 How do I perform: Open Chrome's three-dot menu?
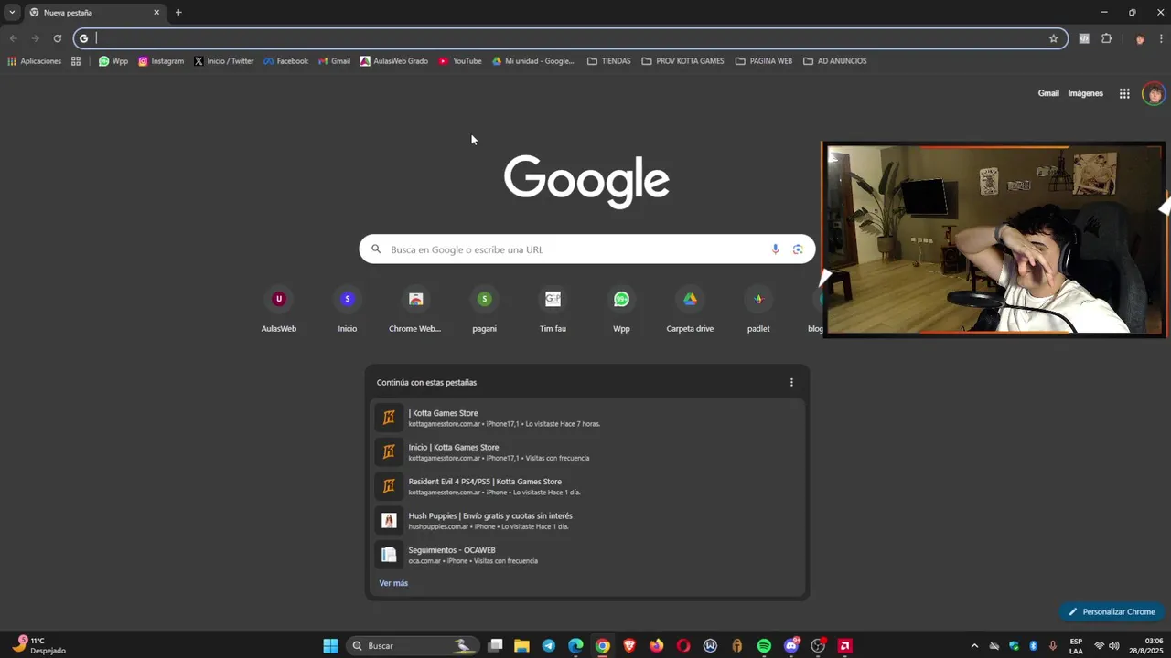pos(1161,38)
